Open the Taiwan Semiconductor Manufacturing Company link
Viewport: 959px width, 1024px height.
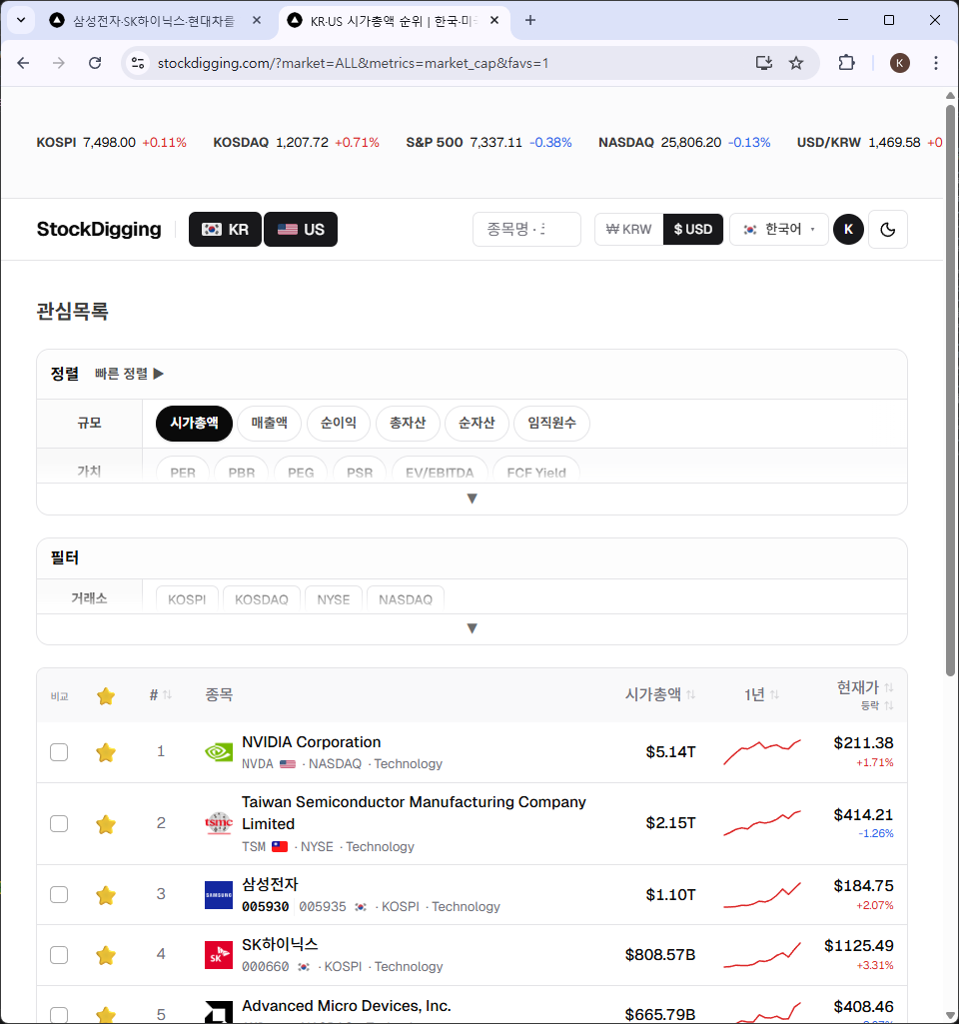click(414, 813)
